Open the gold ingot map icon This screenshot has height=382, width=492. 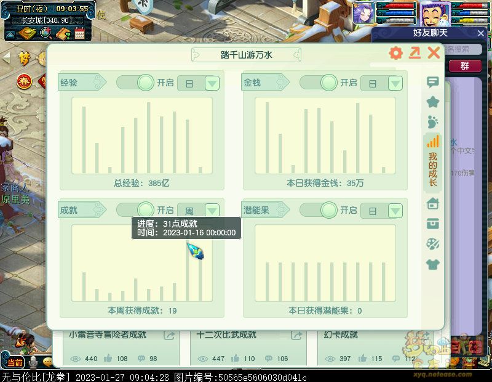[27, 33]
